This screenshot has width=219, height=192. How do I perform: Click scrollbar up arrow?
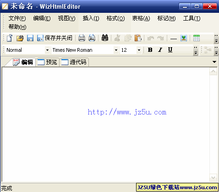(213, 71)
